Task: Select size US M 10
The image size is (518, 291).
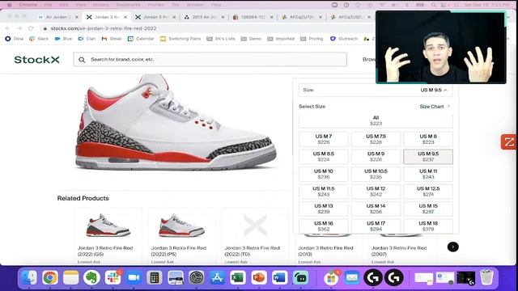Action: coord(324,175)
